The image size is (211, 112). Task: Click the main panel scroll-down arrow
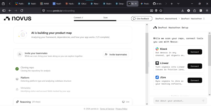coord(147,104)
